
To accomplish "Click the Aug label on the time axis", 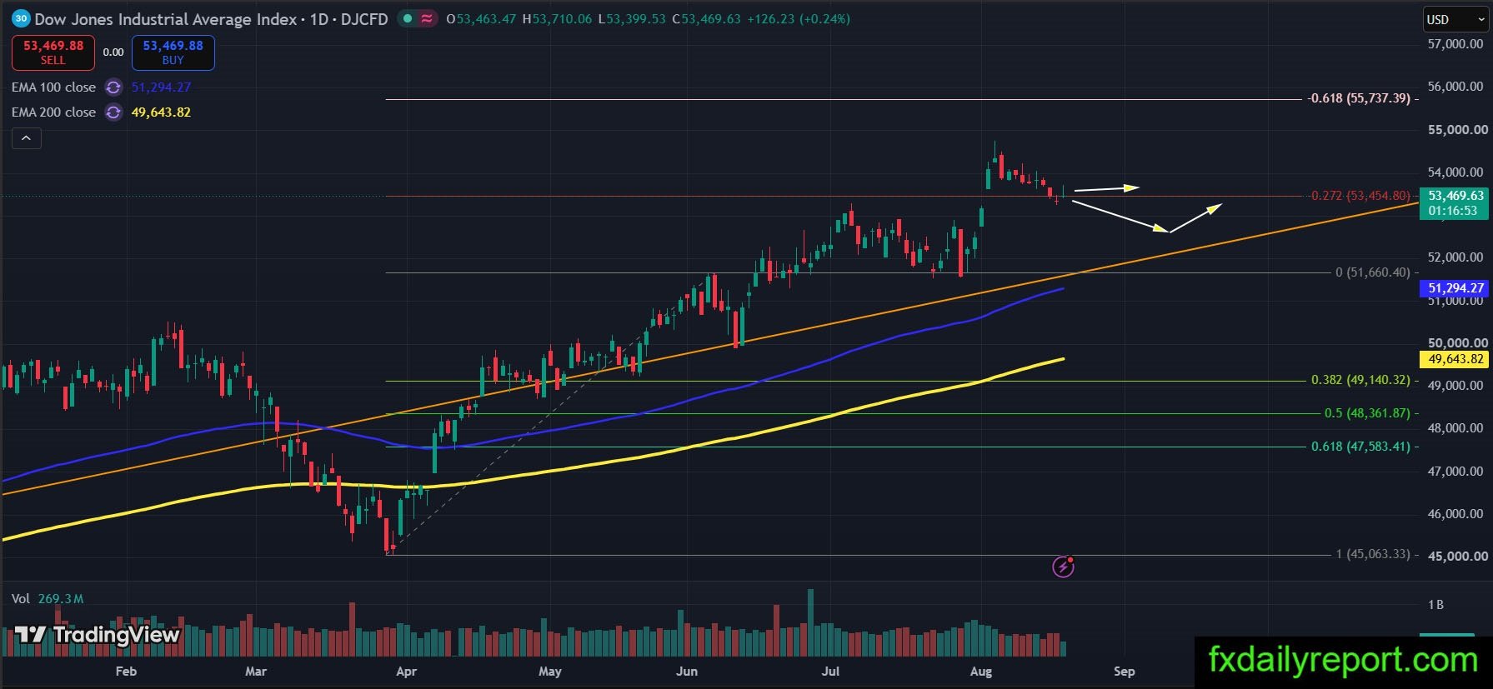I will pos(981,672).
